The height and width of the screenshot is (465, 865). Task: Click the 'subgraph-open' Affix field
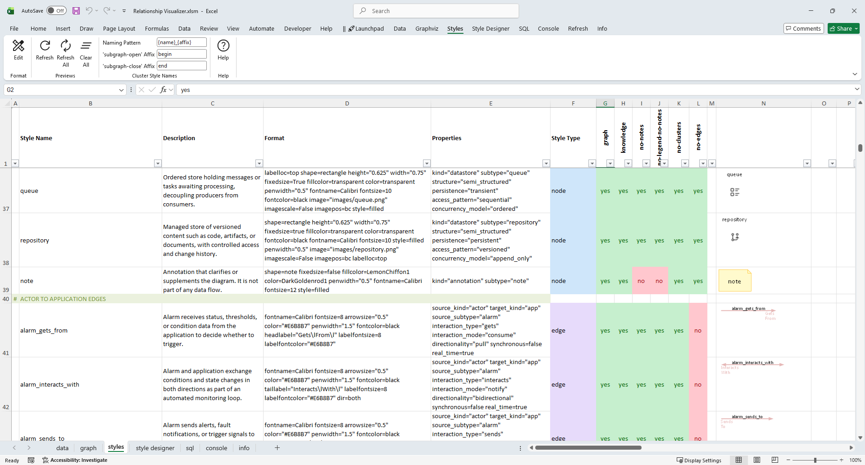pos(182,54)
